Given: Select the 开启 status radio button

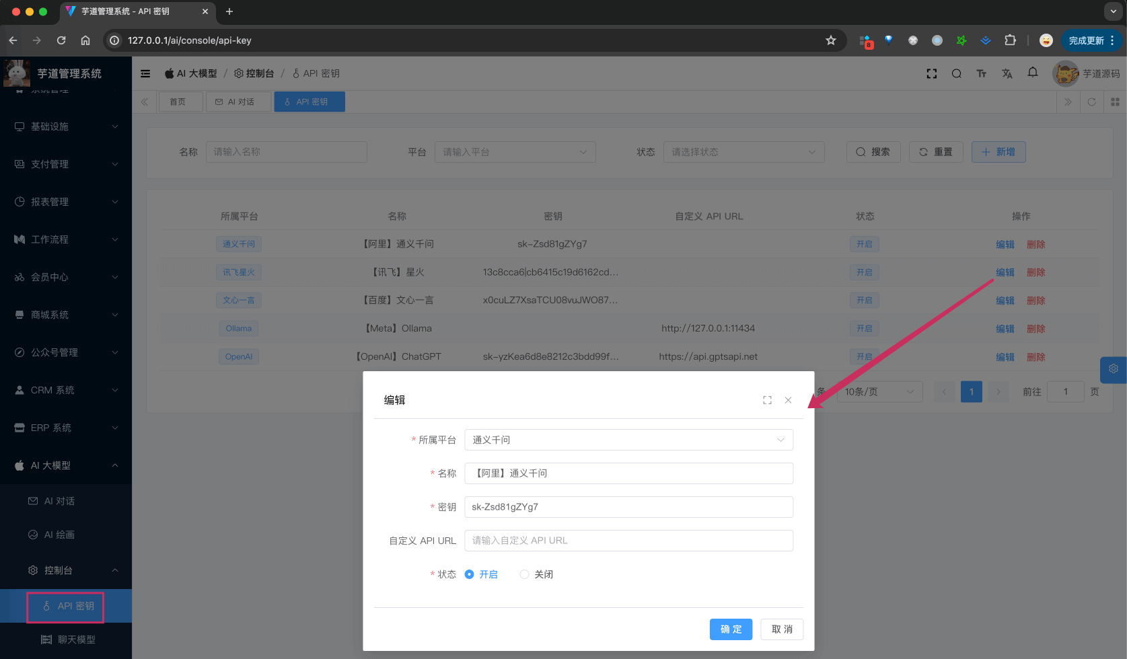Looking at the screenshot, I should [x=469, y=574].
